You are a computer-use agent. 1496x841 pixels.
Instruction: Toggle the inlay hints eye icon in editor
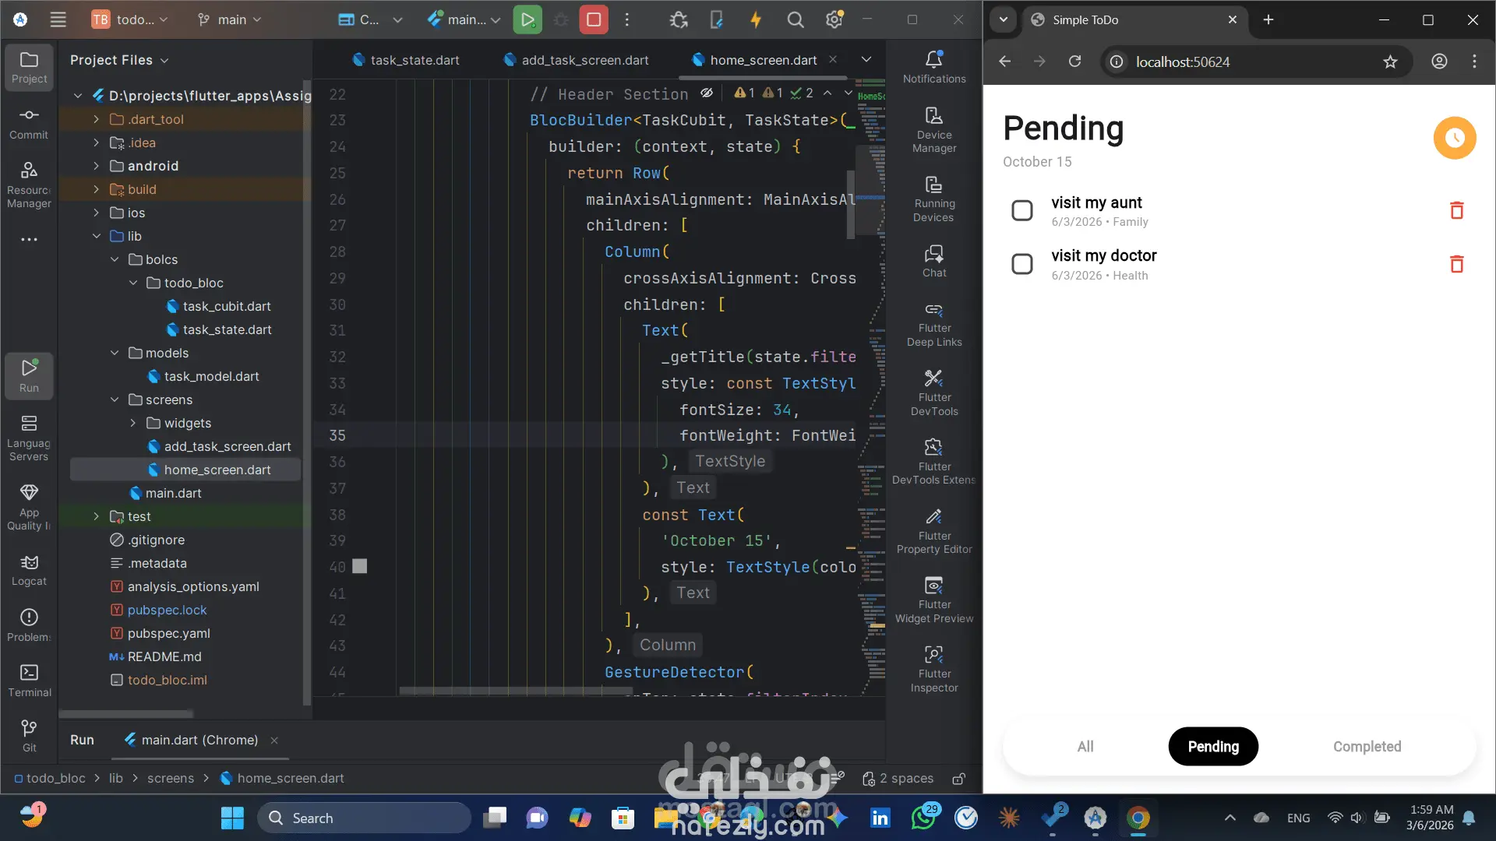pyautogui.click(x=707, y=93)
